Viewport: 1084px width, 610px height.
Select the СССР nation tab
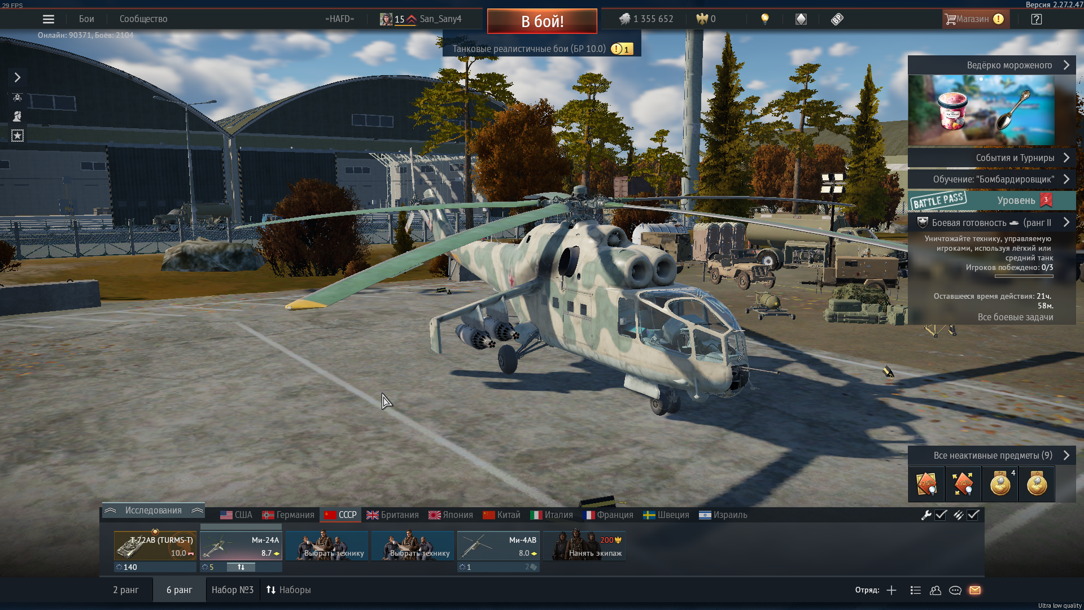click(340, 515)
